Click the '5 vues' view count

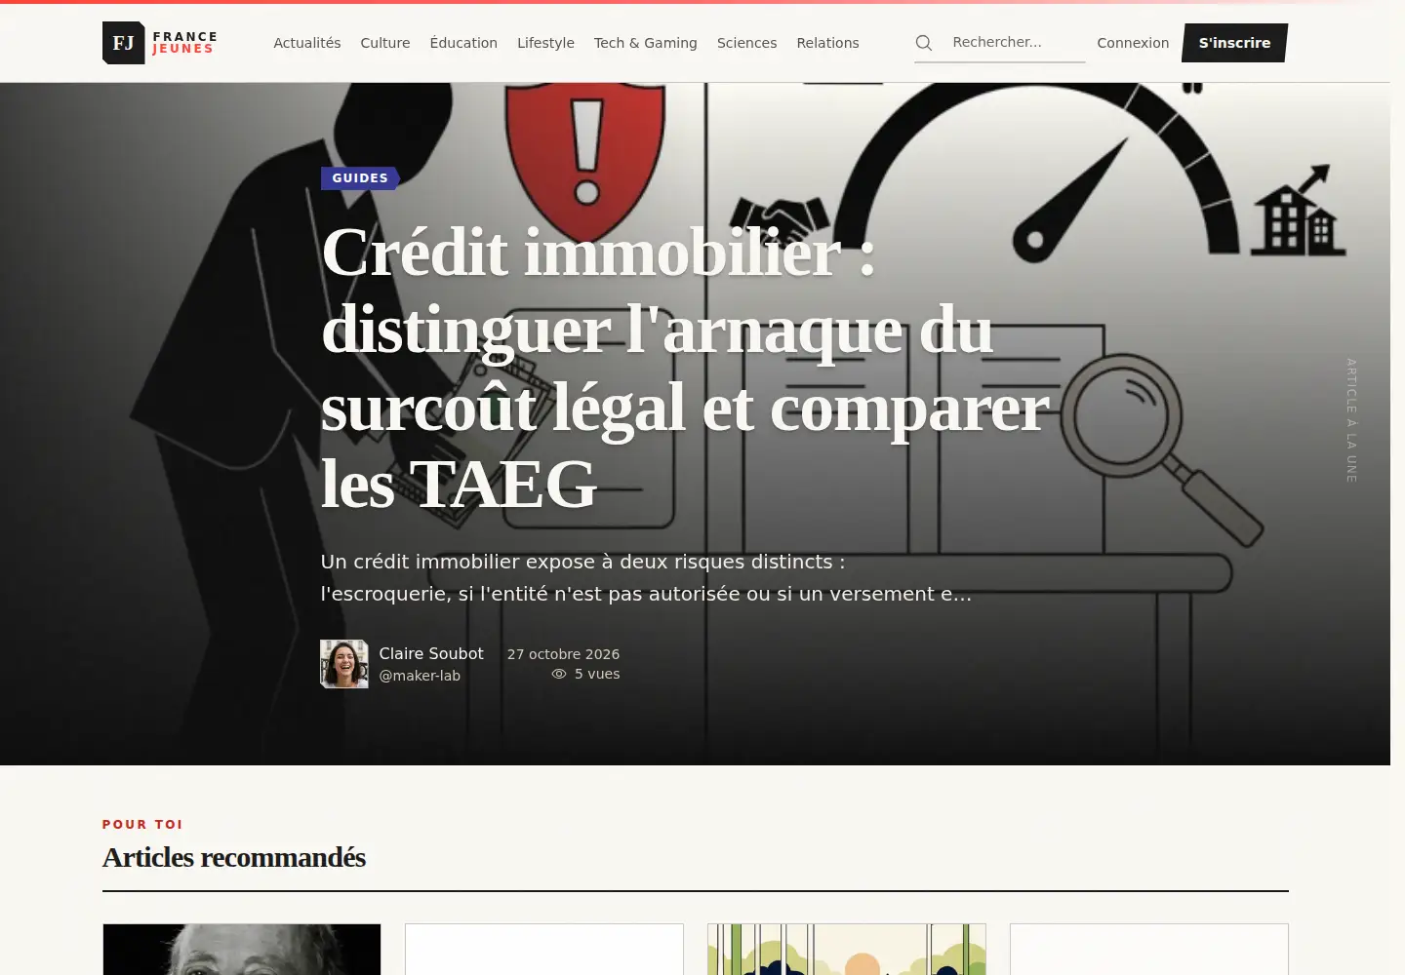(597, 674)
